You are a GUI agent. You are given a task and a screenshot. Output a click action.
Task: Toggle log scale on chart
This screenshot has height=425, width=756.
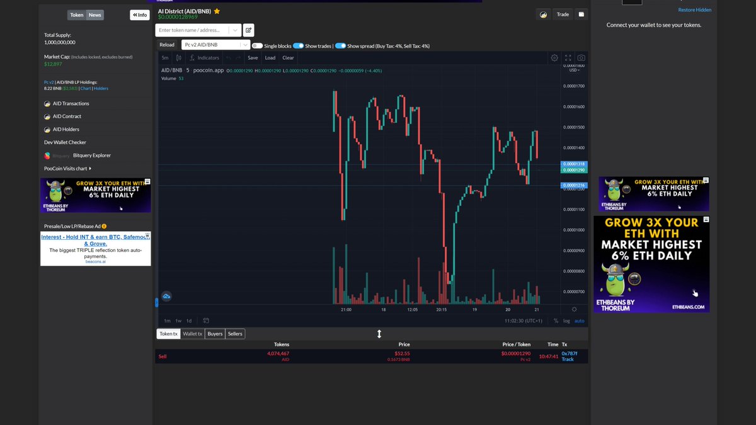[566, 320]
